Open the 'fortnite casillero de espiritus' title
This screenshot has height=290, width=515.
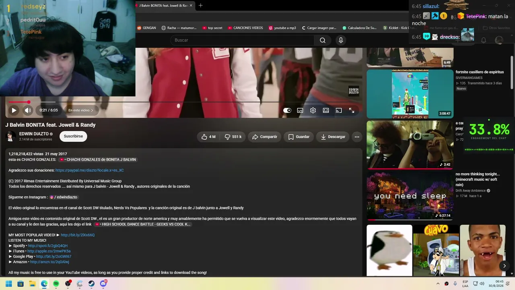480,72
